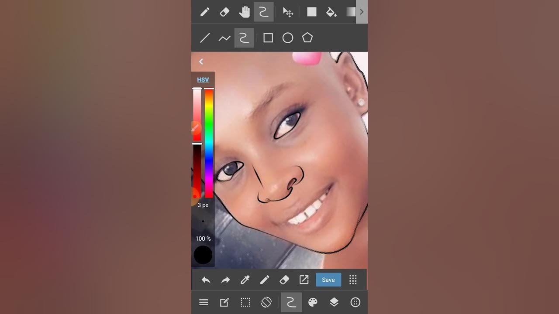559x314 pixels.
Task: Choose the pentagon polygon shape
Action: (x=307, y=38)
